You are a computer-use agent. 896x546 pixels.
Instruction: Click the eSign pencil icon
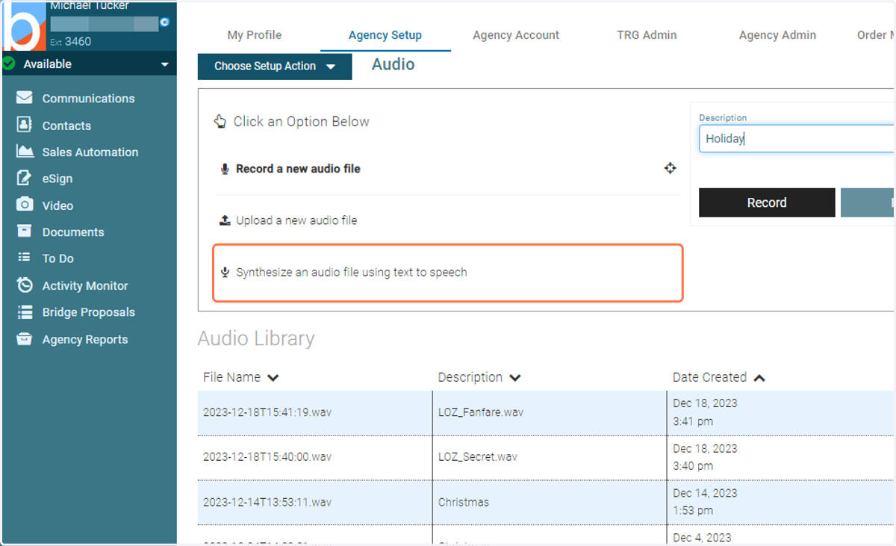[25, 179]
